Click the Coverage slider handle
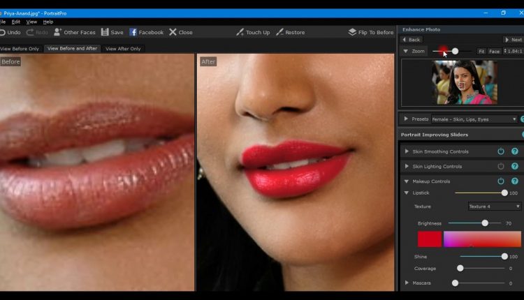 click(x=460, y=269)
